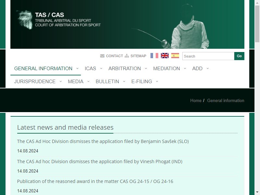Focus the Search input field
The width and height of the screenshot is (260, 195).
coord(208,56)
